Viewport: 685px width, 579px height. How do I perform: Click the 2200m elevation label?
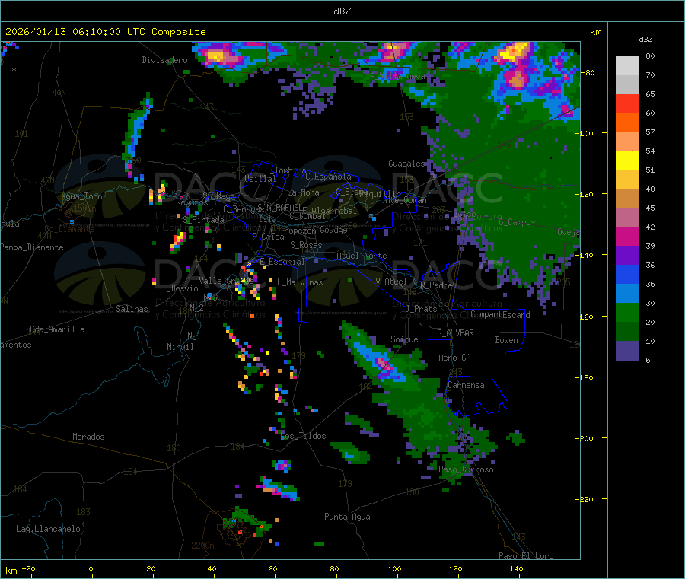point(202,546)
